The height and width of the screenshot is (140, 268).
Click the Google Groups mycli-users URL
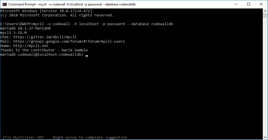(69, 41)
